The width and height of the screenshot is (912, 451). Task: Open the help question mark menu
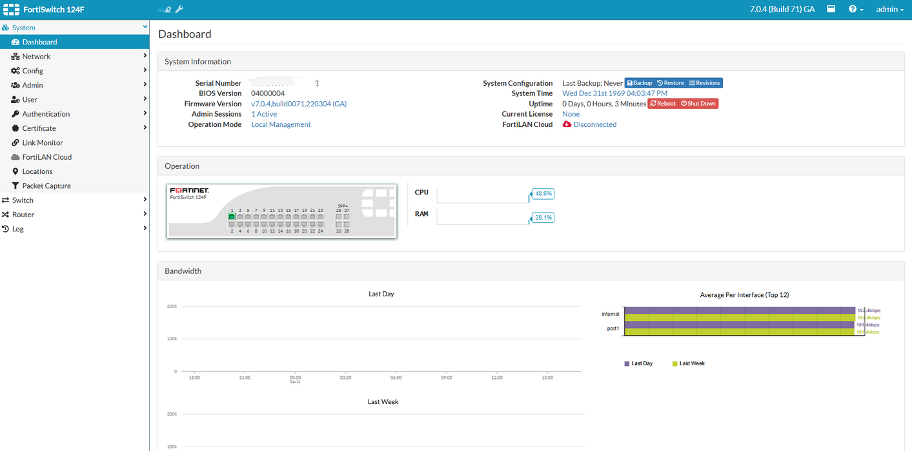click(856, 9)
